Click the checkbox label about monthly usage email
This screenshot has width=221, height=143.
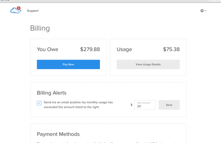(x=78, y=105)
